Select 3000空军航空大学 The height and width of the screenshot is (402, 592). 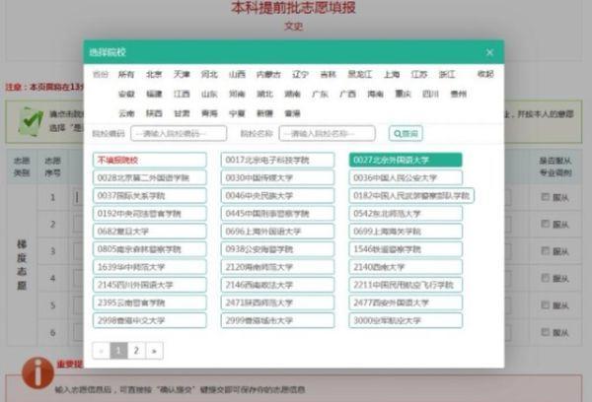click(x=406, y=320)
